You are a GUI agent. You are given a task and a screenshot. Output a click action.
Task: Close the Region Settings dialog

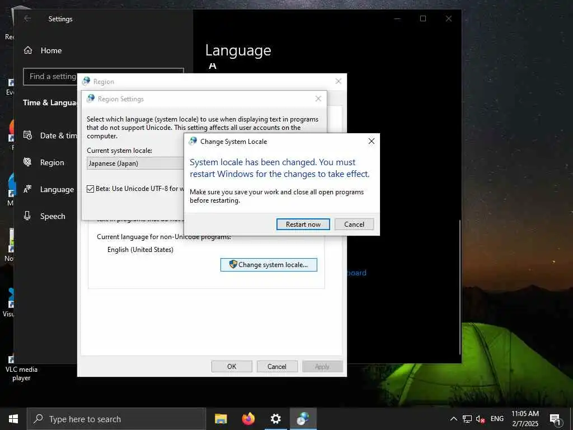pos(318,99)
